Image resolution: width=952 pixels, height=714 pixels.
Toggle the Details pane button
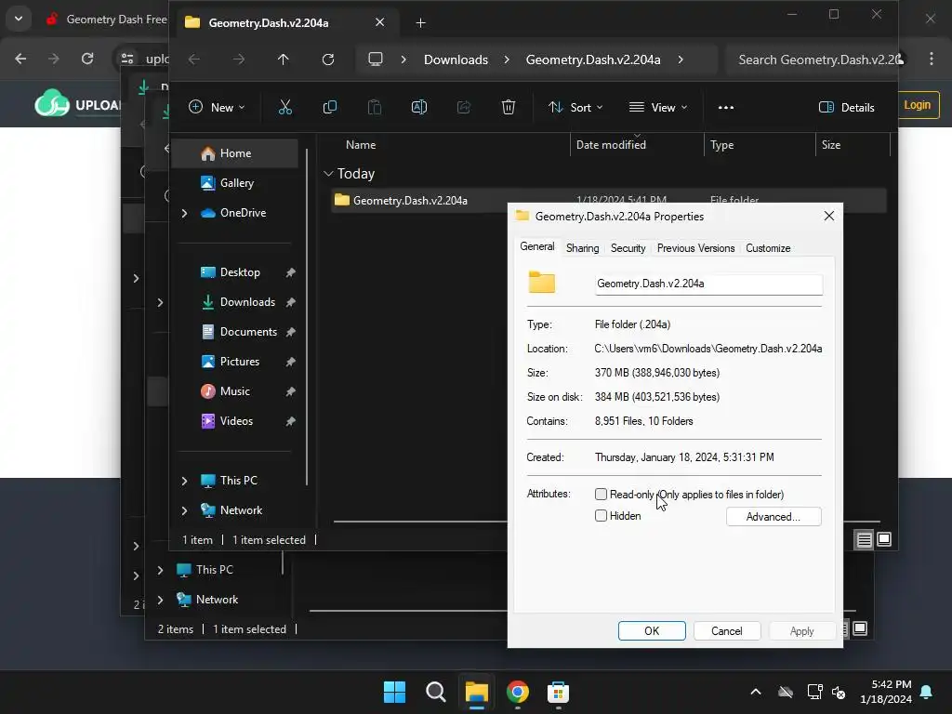pos(847,108)
